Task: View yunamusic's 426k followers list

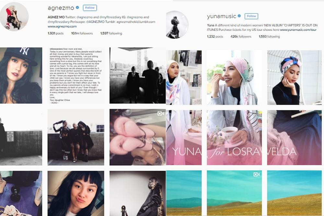Action: click(241, 37)
